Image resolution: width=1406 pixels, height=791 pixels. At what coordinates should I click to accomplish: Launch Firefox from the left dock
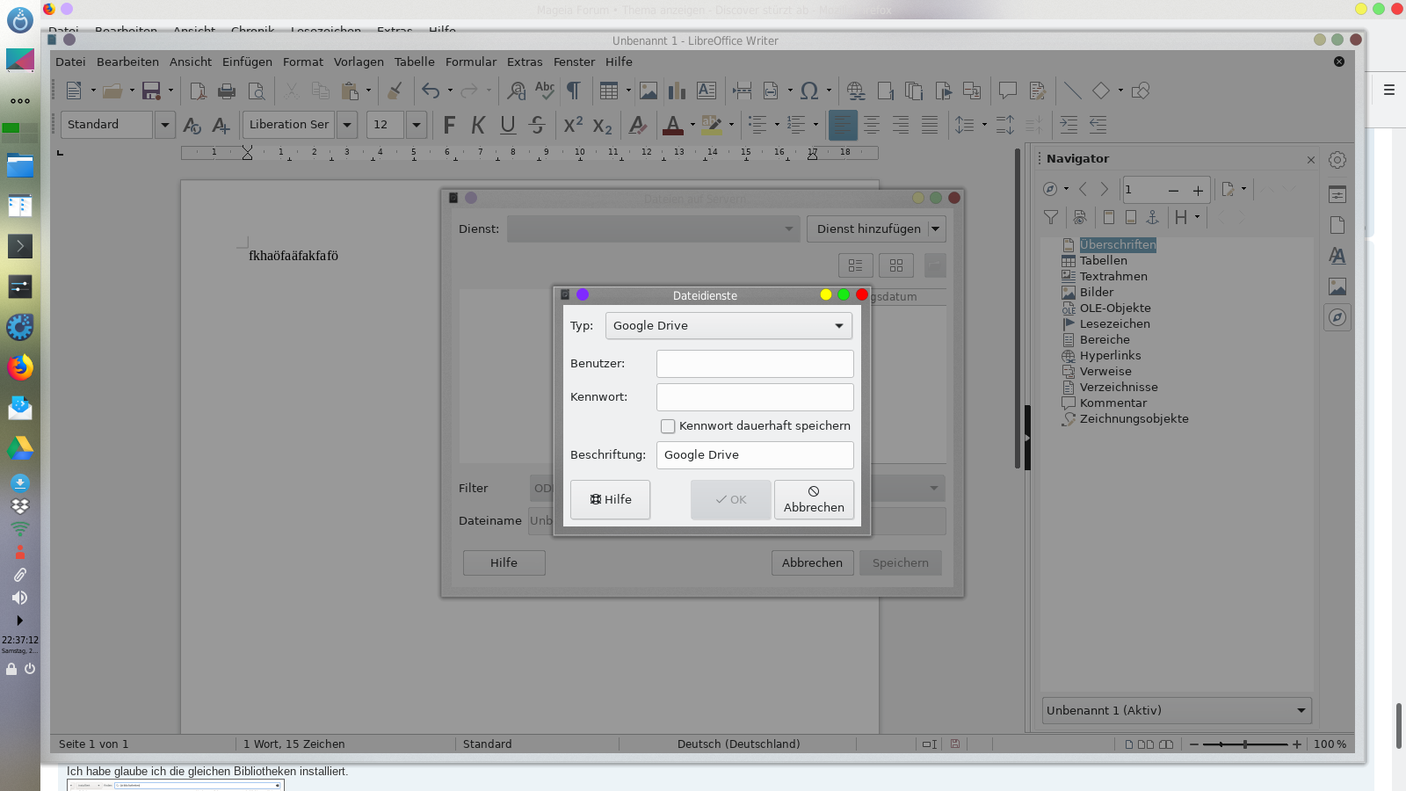[20, 366]
